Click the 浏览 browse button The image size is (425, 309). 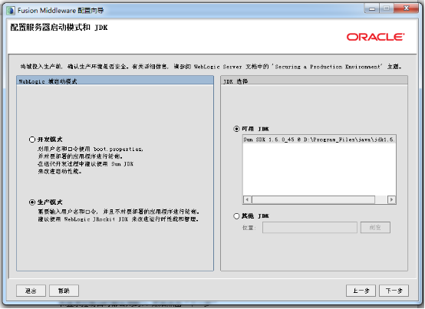(x=375, y=228)
